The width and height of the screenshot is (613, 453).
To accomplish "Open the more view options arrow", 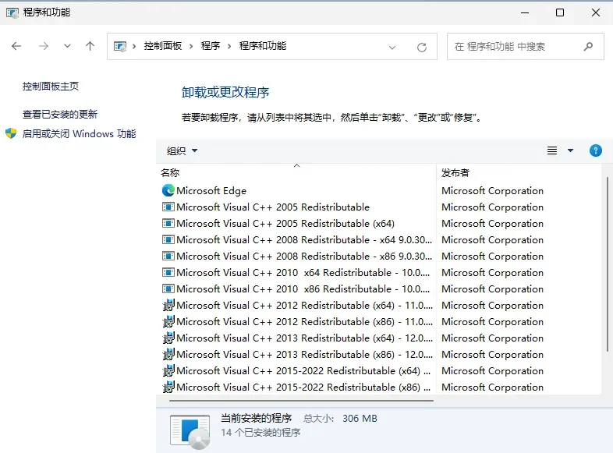I will 570,150.
